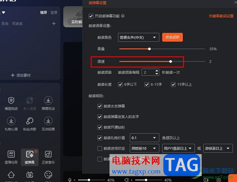Expand the microphone options arrow
The width and height of the screenshot is (237, 182).
74,180
